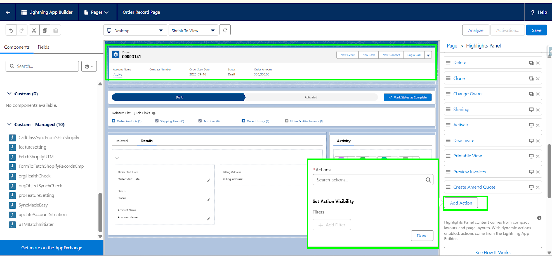Click the properties panel scrollbar
This screenshot has width=552, height=256.
coord(549,171)
